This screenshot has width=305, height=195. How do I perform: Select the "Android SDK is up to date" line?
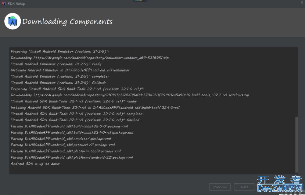(x=35, y=164)
